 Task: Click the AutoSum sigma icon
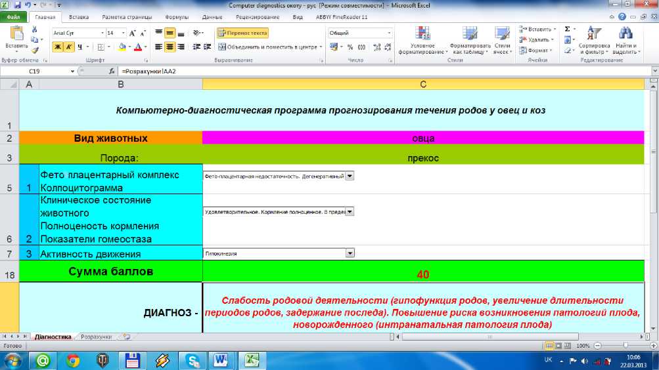coord(567,30)
